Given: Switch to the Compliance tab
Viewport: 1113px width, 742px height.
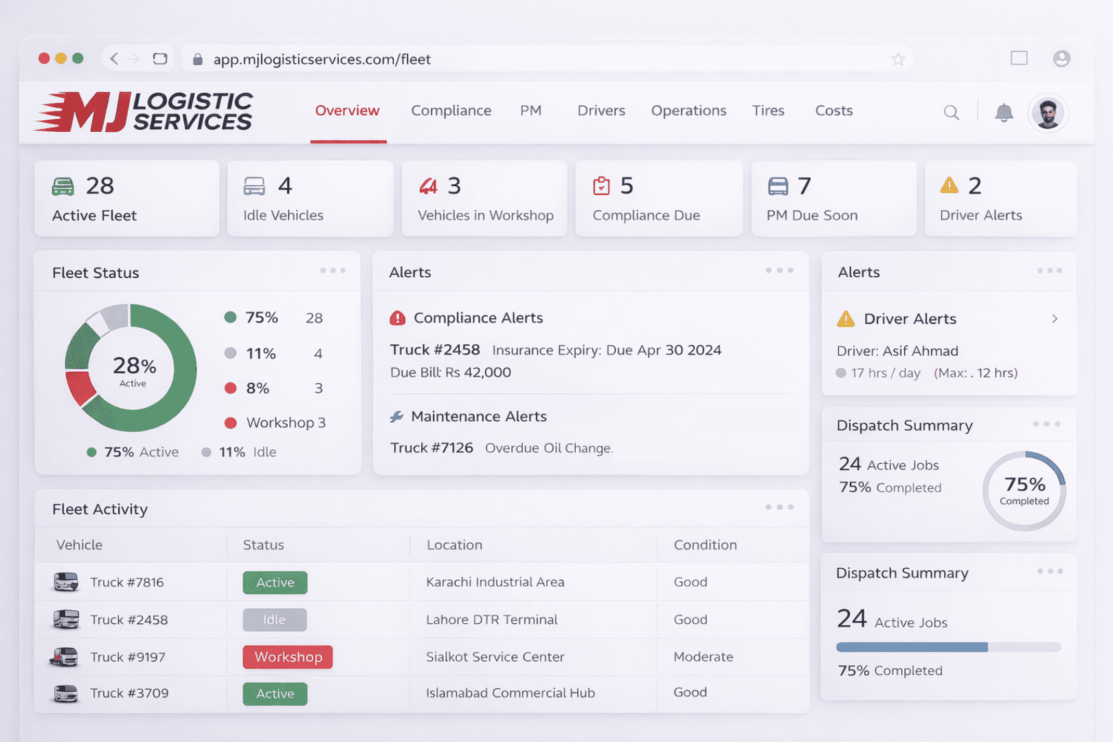Looking at the screenshot, I should [x=451, y=111].
